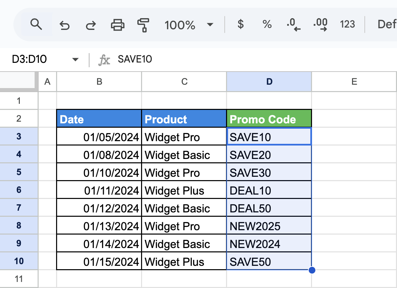Select the cell with date 01/08/2024
This screenshot has width=397, height=288.
click(99, 154)
